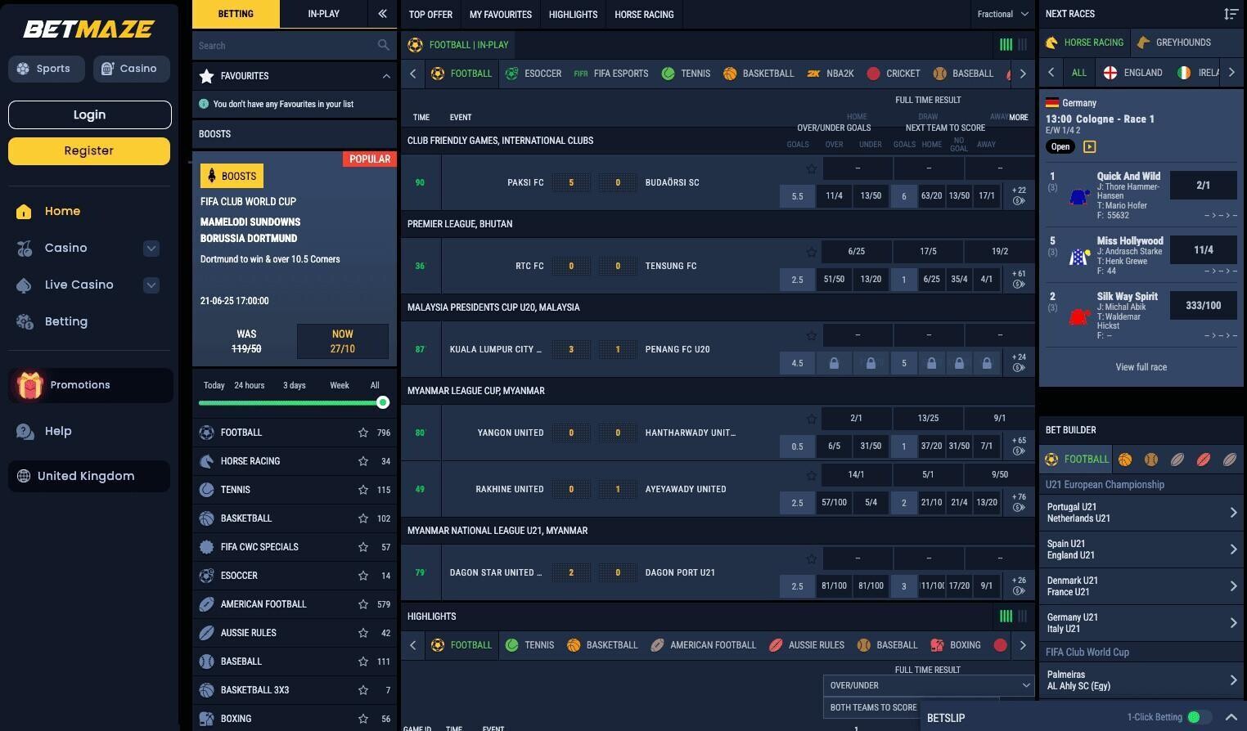
Task: Click the Cricket ball icon in in-play bar
Action: (x=873, y=74)
